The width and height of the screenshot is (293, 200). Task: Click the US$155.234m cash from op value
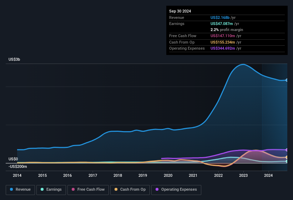click(x=223, y=42)
